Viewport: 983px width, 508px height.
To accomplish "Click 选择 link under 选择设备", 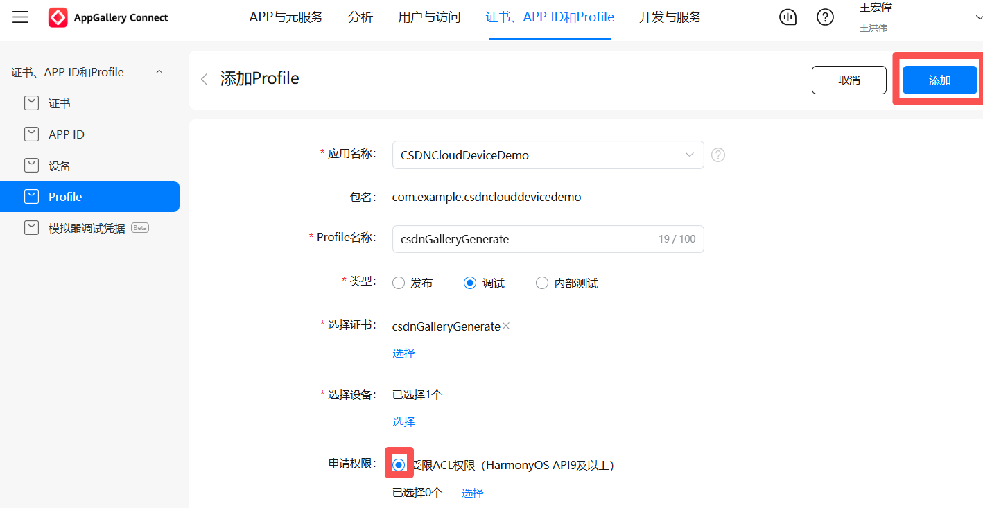I will pos(403,422).
